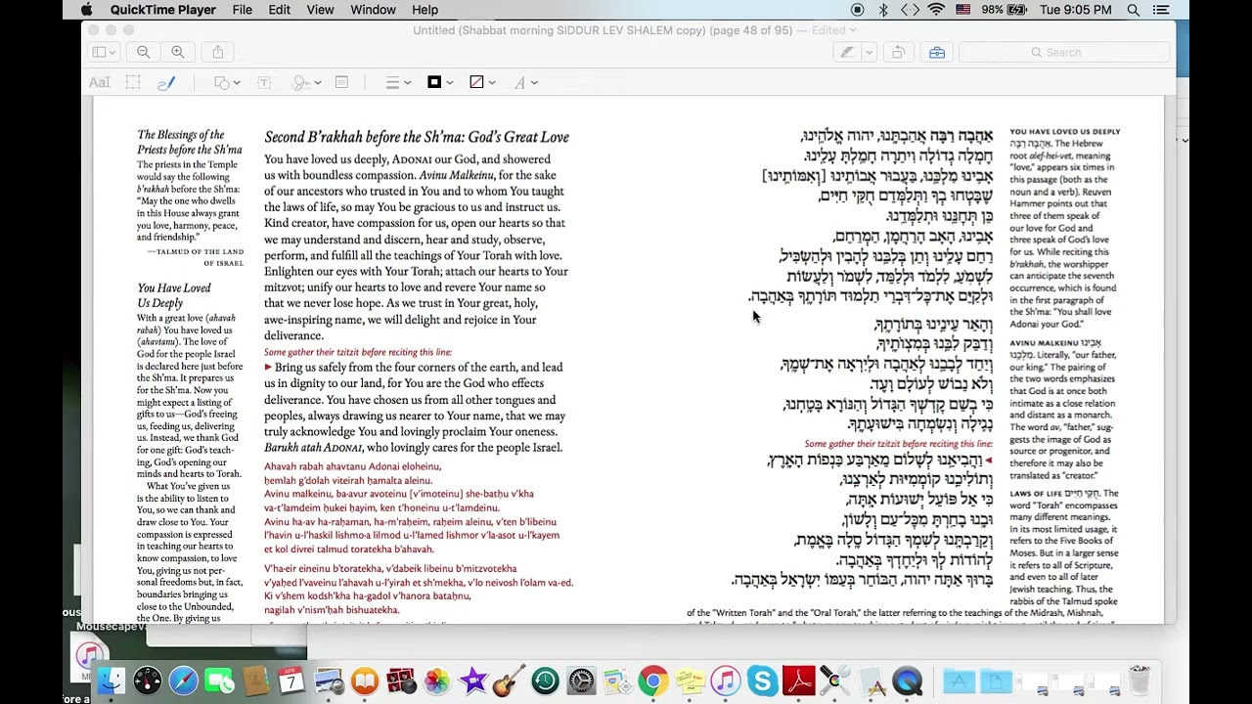Screen dimensions: 1252x704
Task: Launch Skype from the Dock
Action: (762, 681)
